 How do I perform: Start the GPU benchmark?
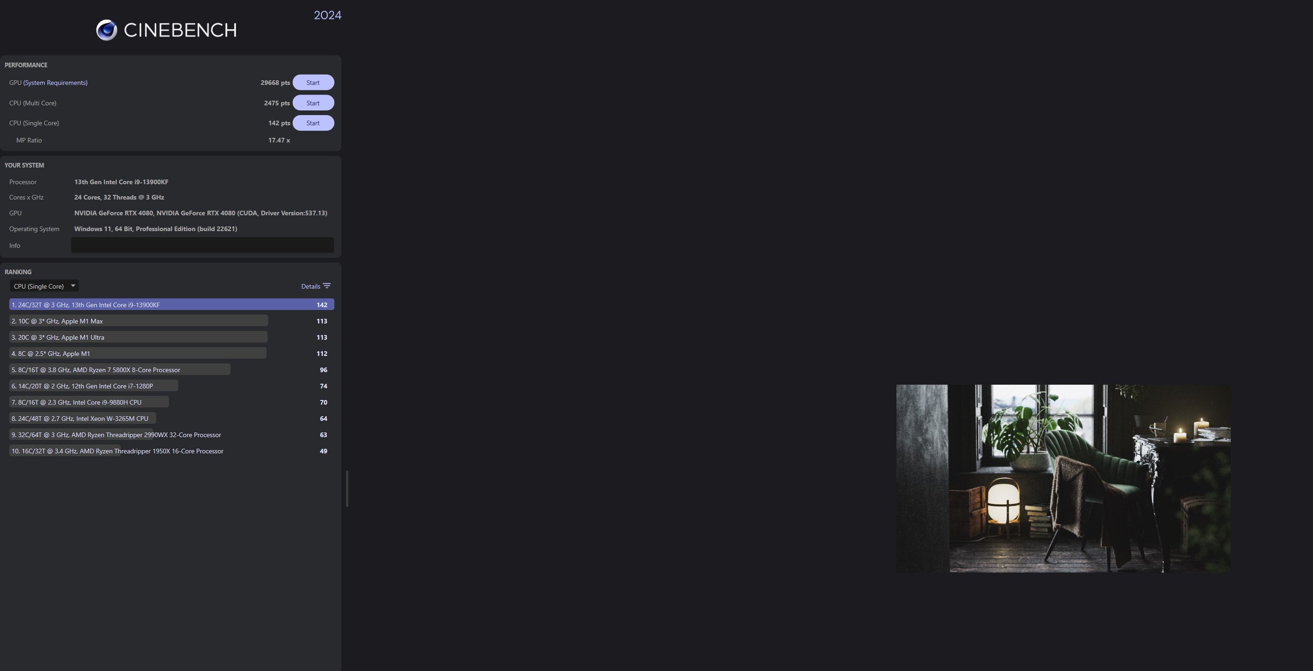coord(313,83)
